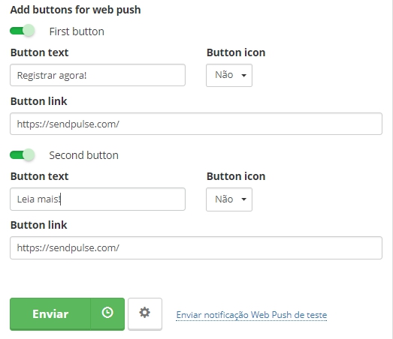The width and height of the screenshot is (393, 339).
Task: Click the Second button label text
Action: (83, 155)
